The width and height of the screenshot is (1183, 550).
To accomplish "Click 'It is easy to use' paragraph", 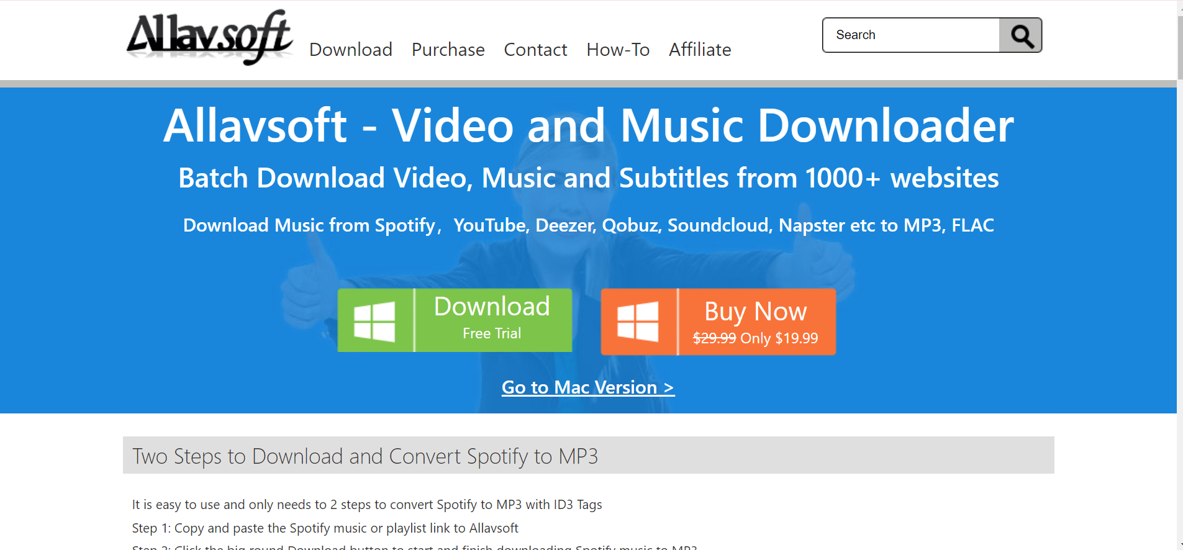I will click(x=367, y=505).
